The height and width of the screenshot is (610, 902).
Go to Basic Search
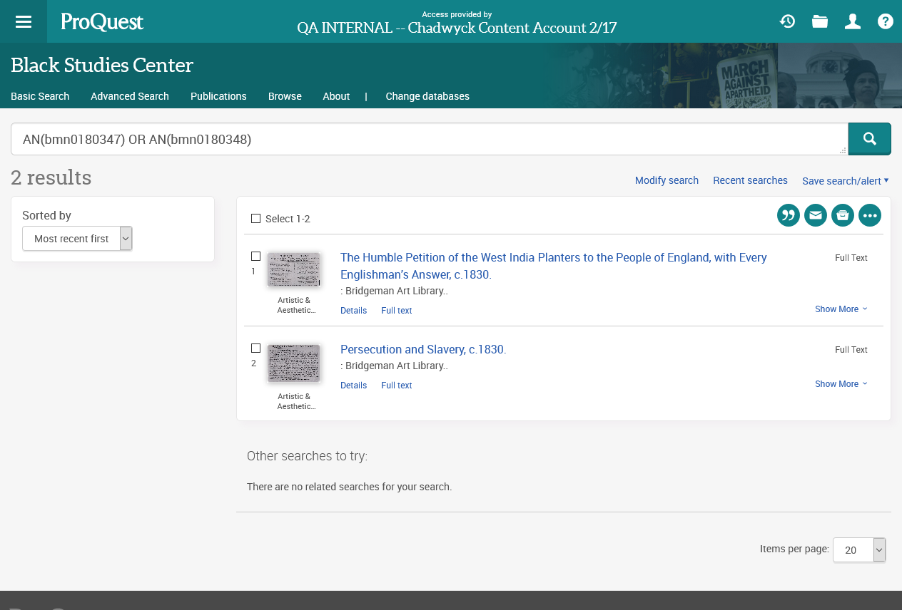coord(40,96)
